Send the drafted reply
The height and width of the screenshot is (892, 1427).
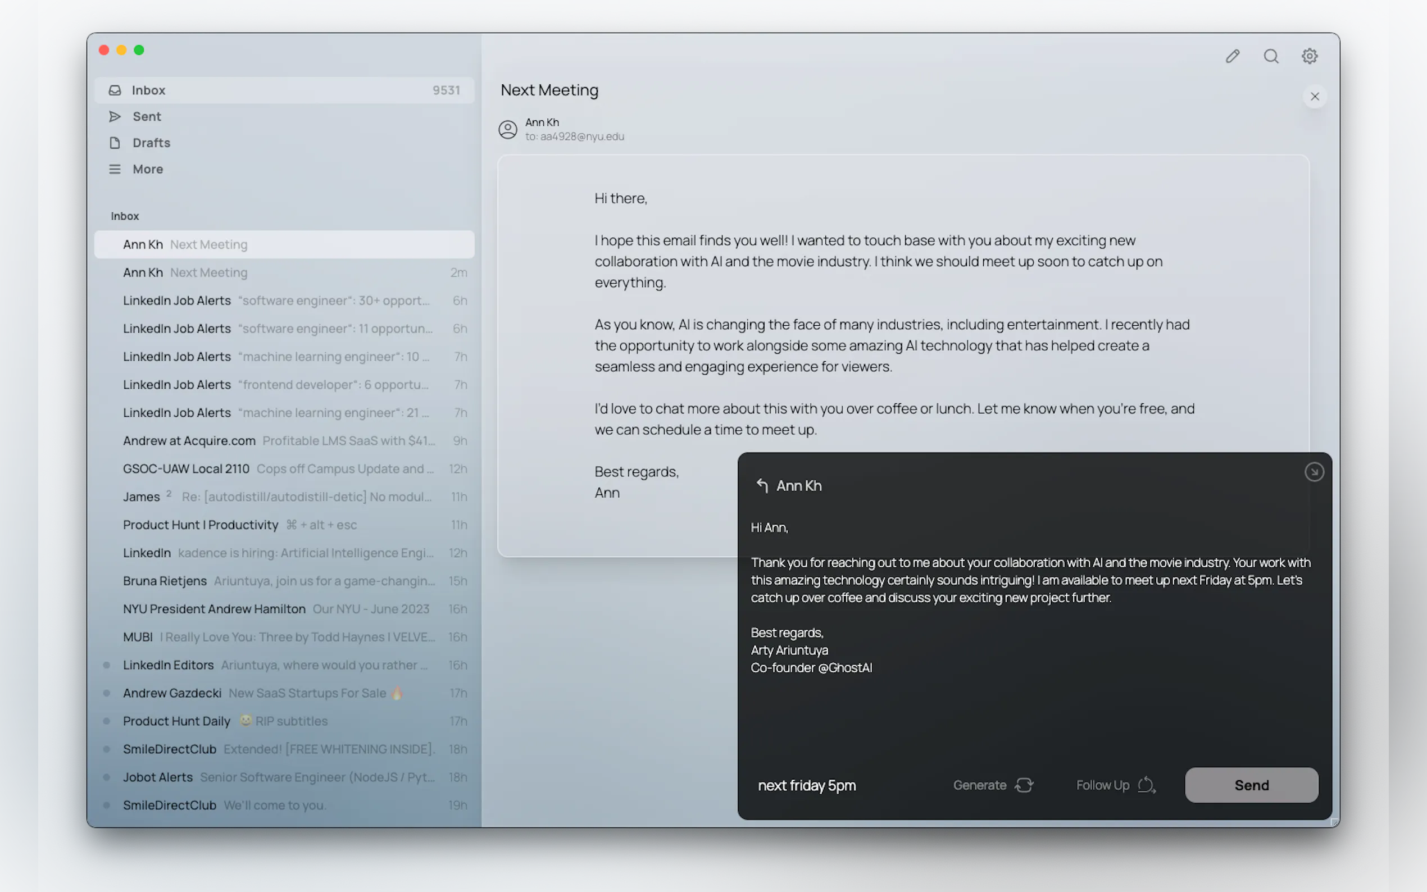1251,785
